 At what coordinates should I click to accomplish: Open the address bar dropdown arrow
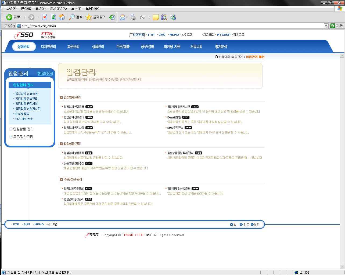(326, 26)
